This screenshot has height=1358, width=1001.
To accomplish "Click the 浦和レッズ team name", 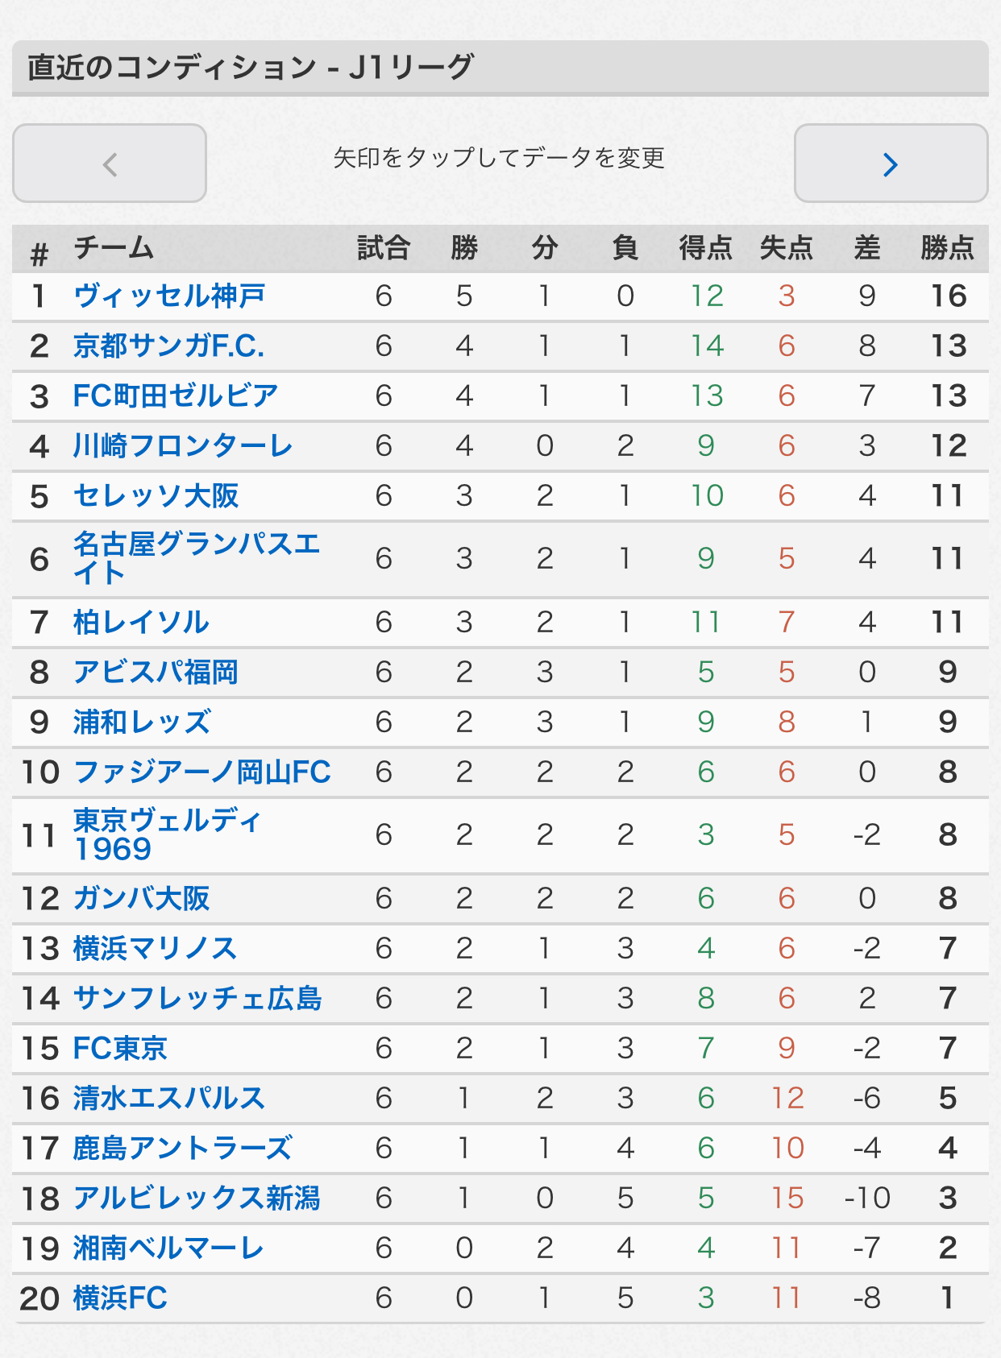I will (x=142, y=722).
